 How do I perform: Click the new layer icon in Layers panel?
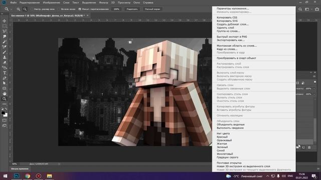[303, 147]
